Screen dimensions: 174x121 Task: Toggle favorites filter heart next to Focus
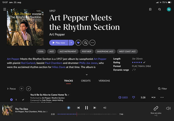[21, 89]
